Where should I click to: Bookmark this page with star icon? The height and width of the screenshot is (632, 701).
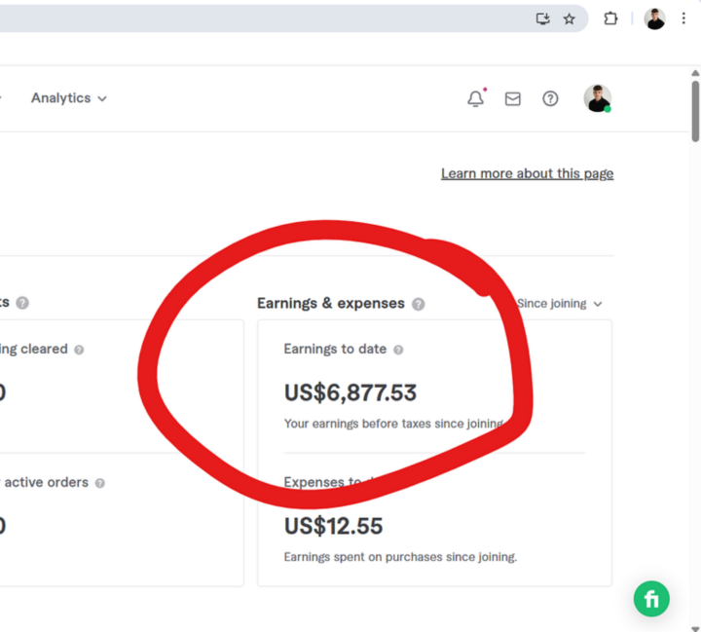pyautogui.click(x=570, y=19)
